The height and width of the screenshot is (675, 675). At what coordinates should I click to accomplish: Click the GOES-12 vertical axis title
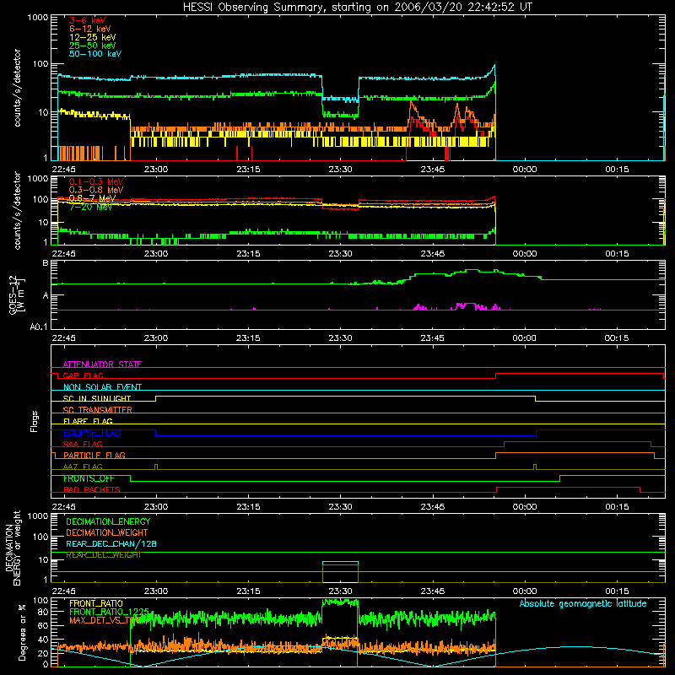(x=16, y=294)
